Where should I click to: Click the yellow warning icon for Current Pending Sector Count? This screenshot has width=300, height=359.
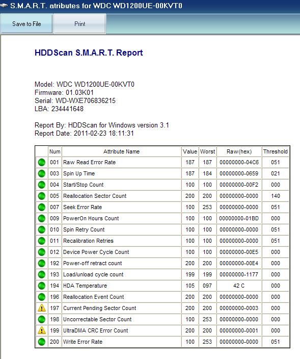pyautogui.click(x=42, y=308)
